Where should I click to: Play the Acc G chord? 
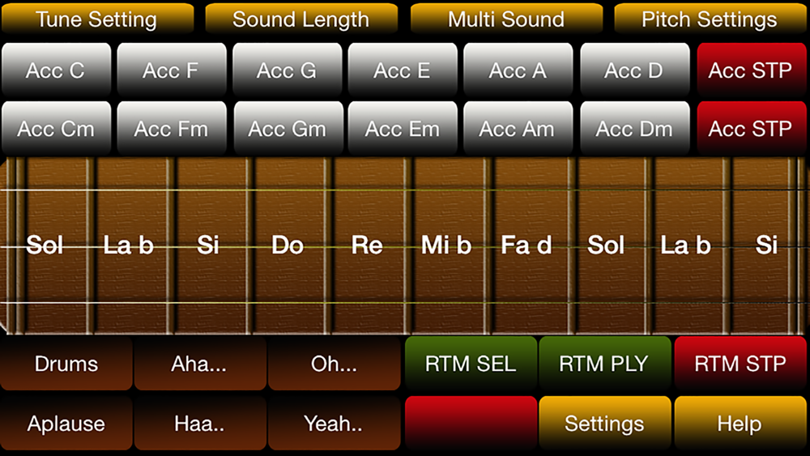288,70
